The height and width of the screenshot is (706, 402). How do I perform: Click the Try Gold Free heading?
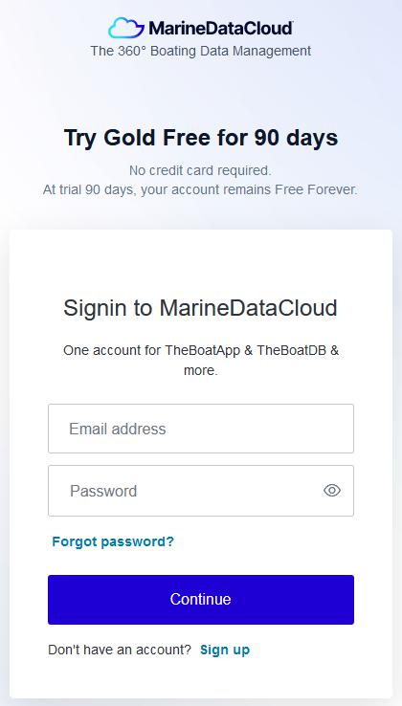tap(201, 138)
